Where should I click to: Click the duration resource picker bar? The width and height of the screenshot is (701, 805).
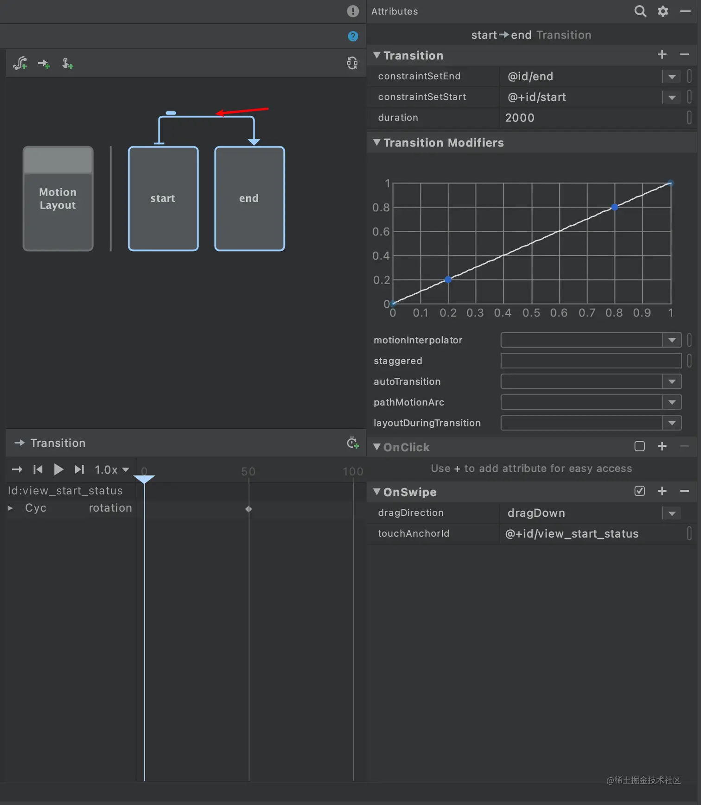point(689,118)
